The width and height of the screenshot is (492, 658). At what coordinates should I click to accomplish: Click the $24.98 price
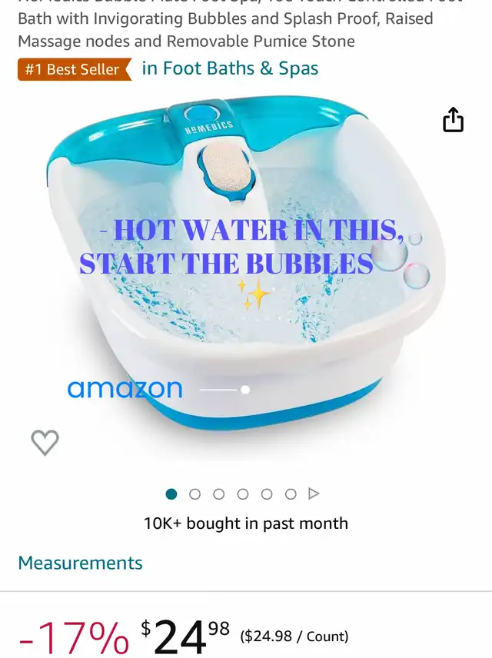point(184,637)
